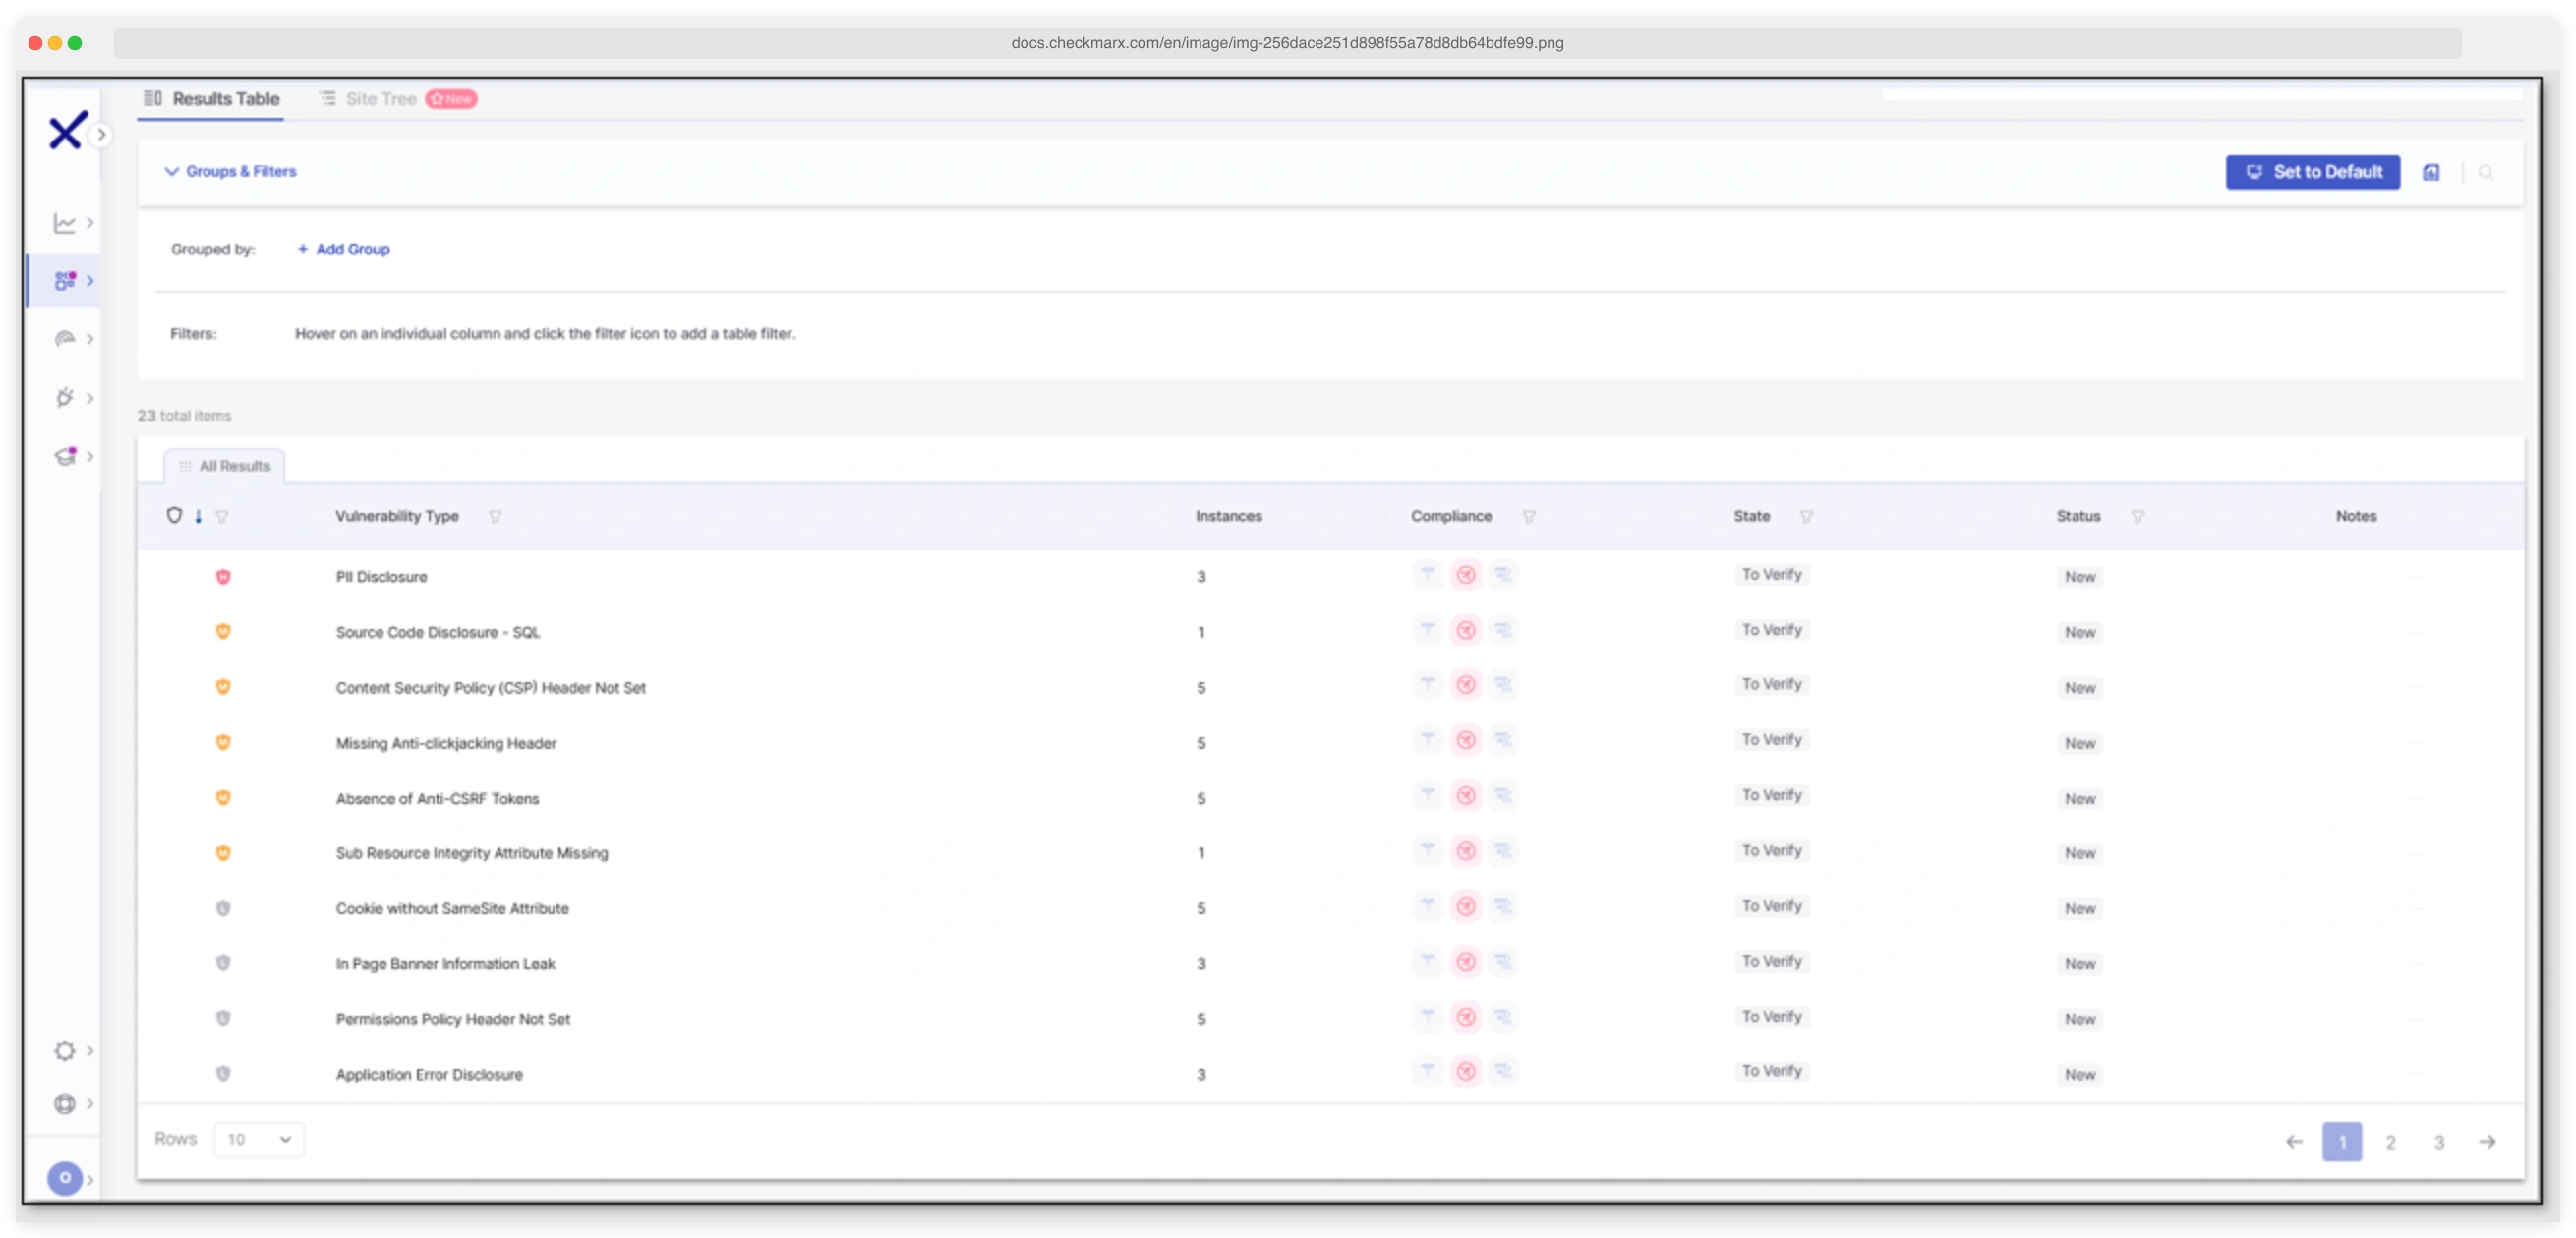Open the search magnifier icon near Set to Default
2576x1238 pixels.
point(2487,172)
